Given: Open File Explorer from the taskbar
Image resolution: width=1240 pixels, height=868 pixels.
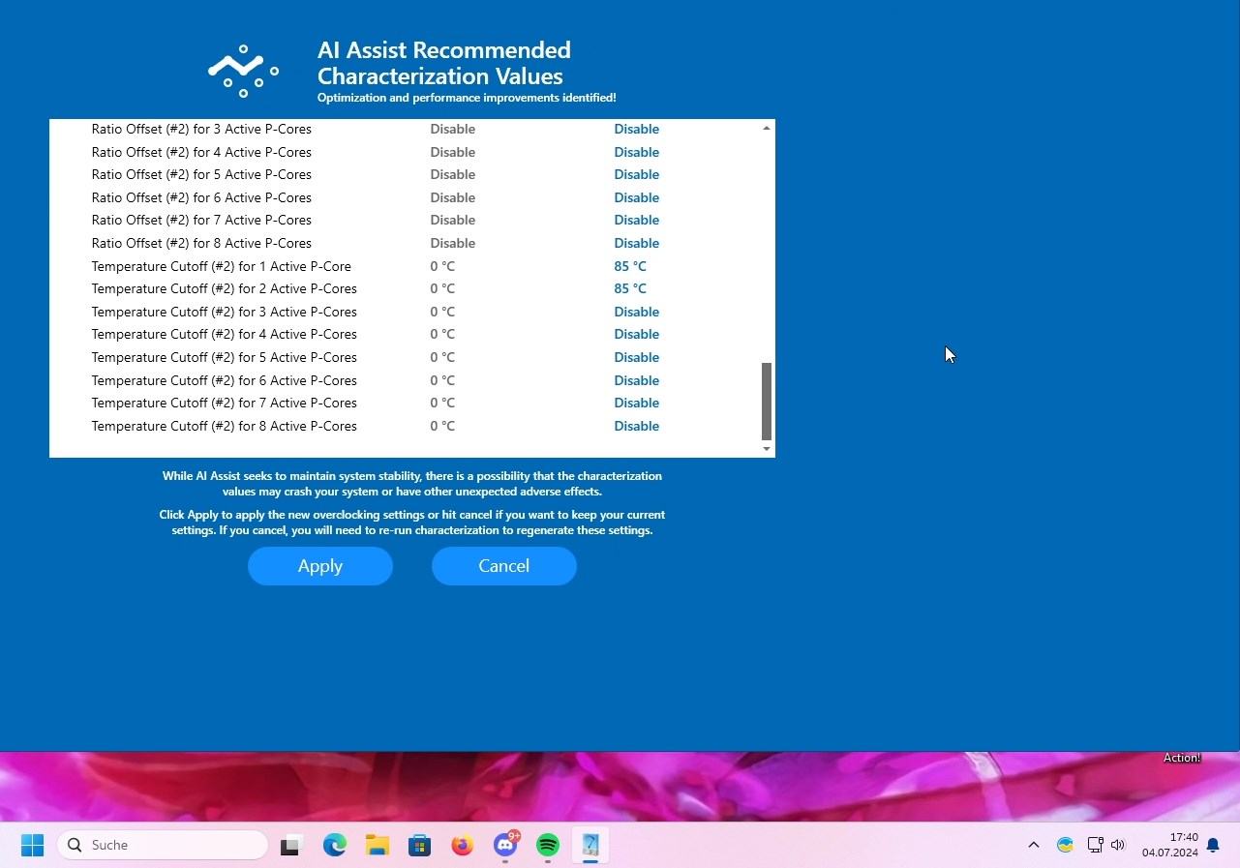Looking at the screenshot, I should [378, 845].
